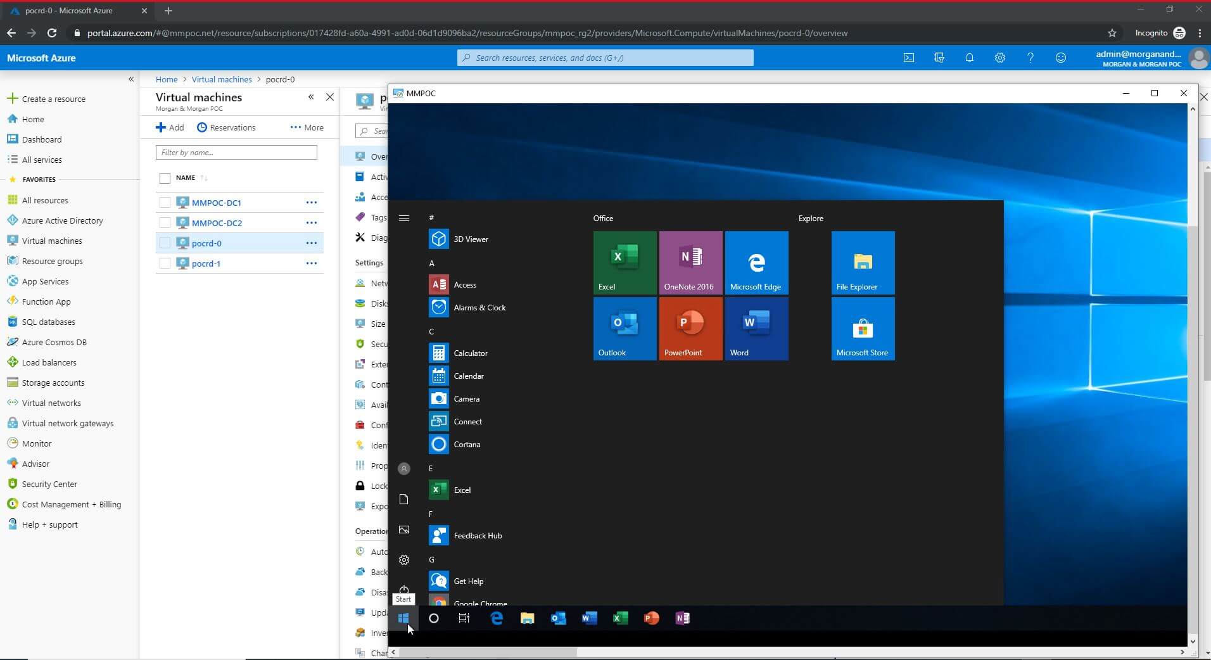
Task: Check the MMPOC-DC1 checkbox
Action: tap(165, 203)
